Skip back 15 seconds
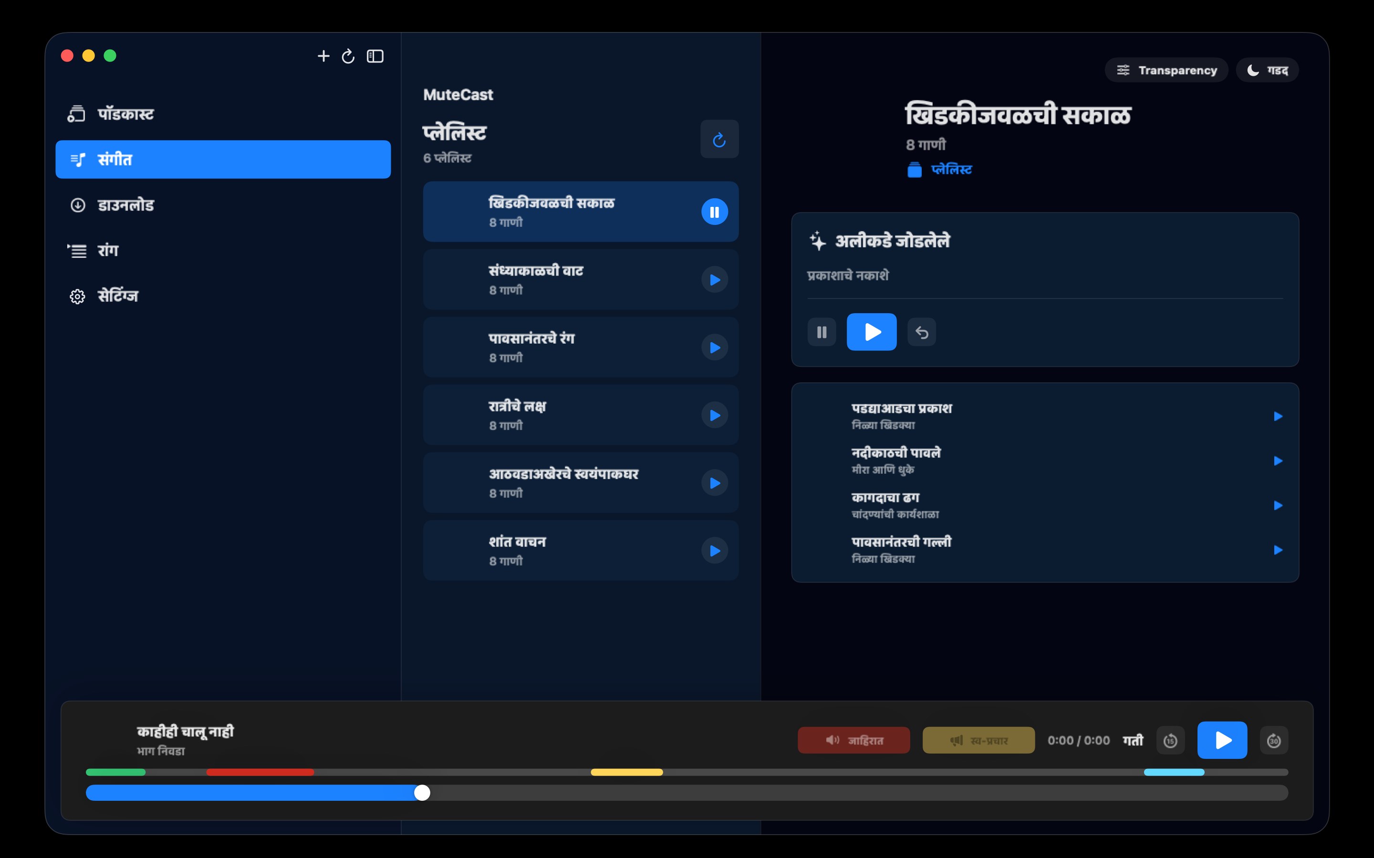 click(x=1170, y=741)
